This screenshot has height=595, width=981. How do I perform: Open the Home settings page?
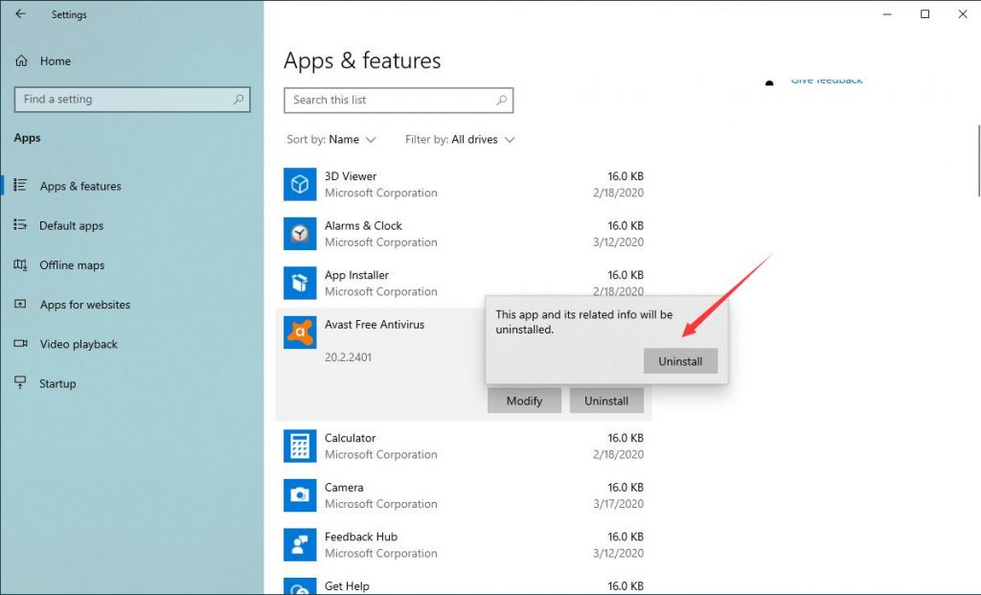point(55,60)
